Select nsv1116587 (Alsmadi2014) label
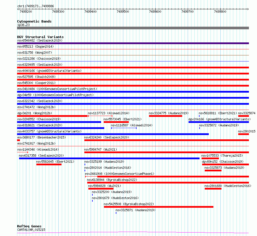The height and width of the screenshot is (236, 257). [x=132, y=125]
